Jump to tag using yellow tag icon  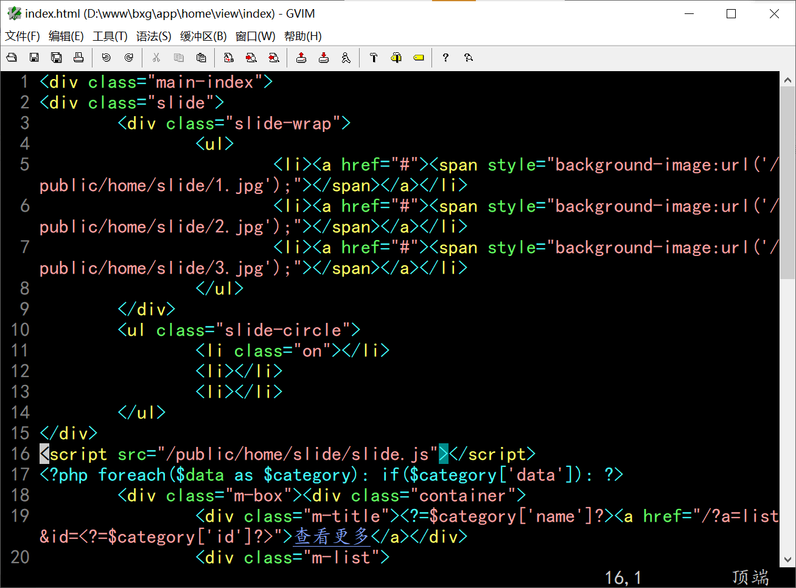(419, 58)
